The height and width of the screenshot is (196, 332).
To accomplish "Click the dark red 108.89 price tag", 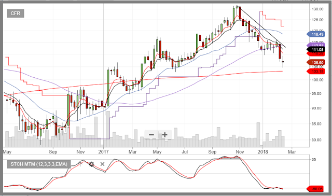I will click(x=315, y=62).
